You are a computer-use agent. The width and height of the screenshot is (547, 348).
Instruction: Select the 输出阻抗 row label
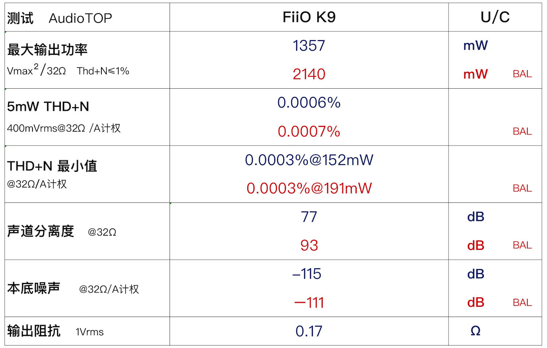click(x=34, y=331)
